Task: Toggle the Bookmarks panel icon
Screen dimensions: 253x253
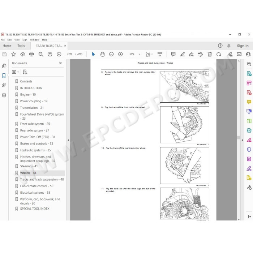Action: tap(4, 76)
